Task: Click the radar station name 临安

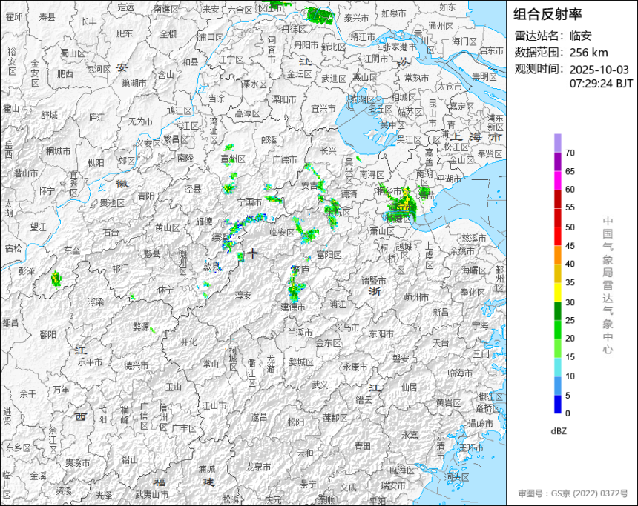Action: point(582,36)
